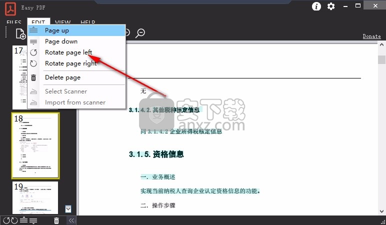The height and width of the screenshot is (225, 386).
Task: Click page up icon in bottom bar
Action: 24,220
